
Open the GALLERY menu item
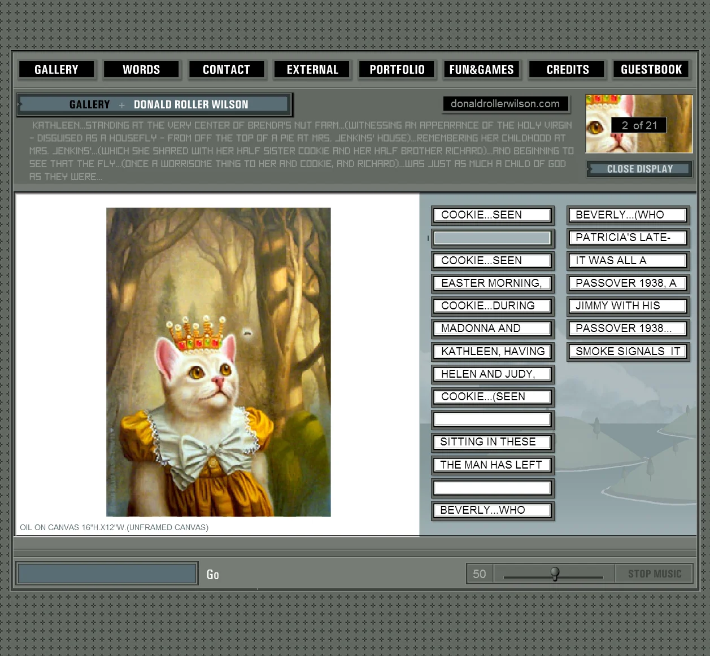click(x=56, y=69)
